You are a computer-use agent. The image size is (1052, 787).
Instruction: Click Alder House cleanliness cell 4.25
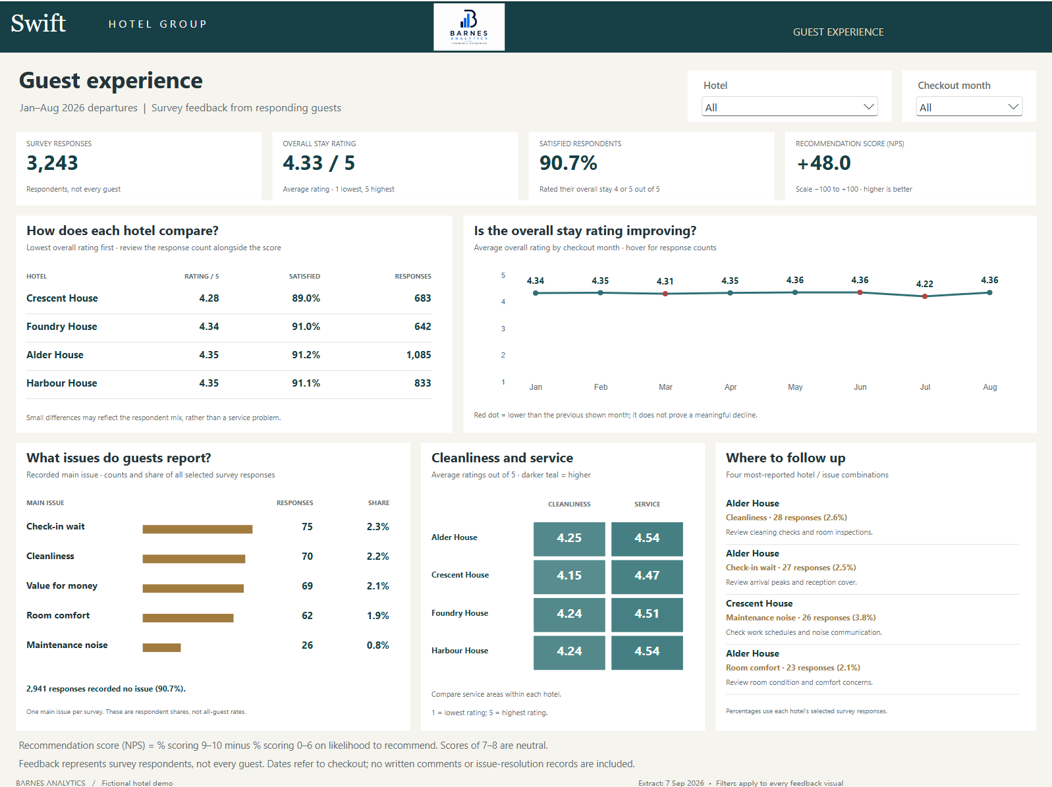click(x=569, y=539)
